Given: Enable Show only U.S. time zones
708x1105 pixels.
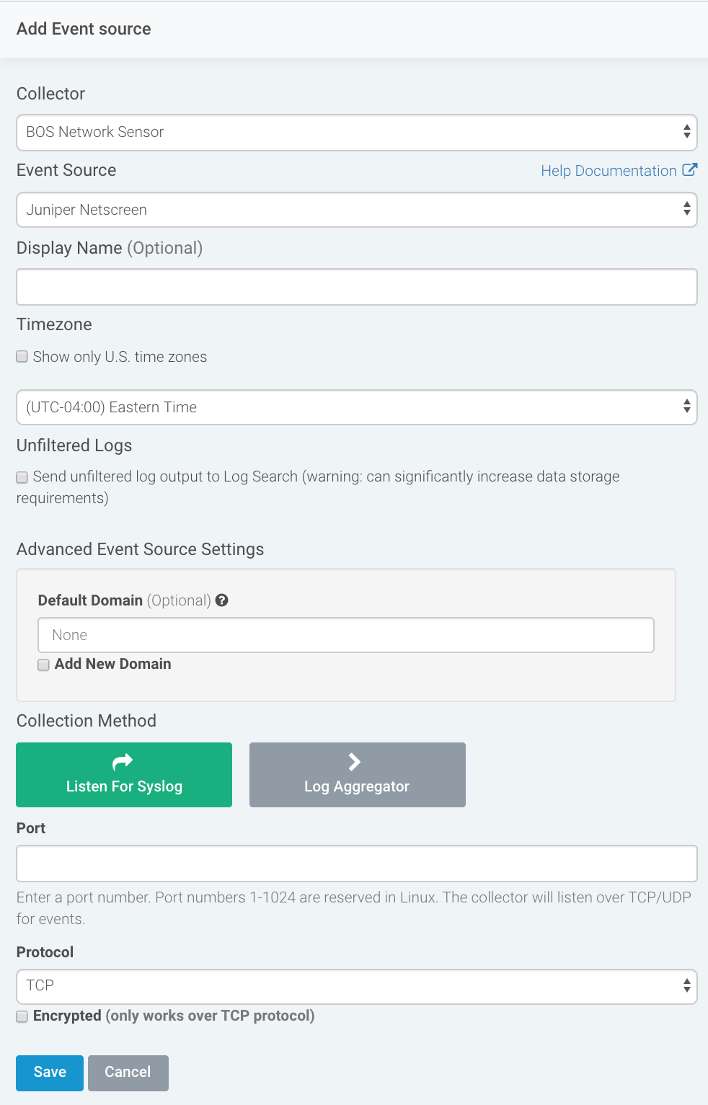Looking at the screenshot, I should coord(22,357).
